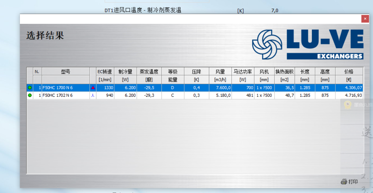Click the airflow value 5.180,0
The height and width of the screenshot is (193, 373).
pos(220,95)
